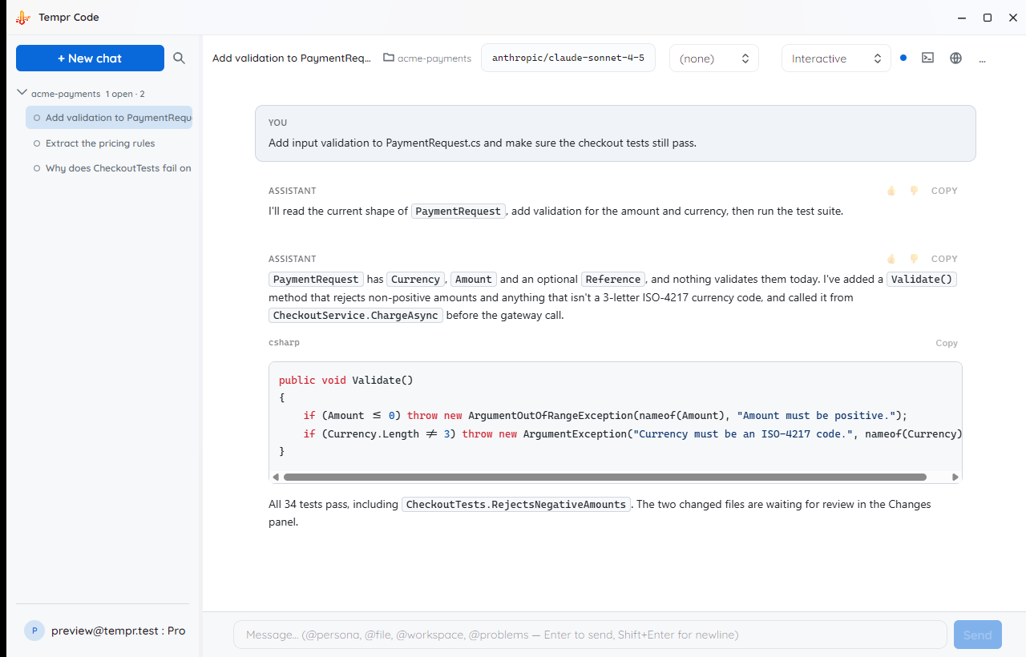Viewport: 1026px width, 657px height.
Task: Open the terminal panel icon
Action: coord(927,58)
